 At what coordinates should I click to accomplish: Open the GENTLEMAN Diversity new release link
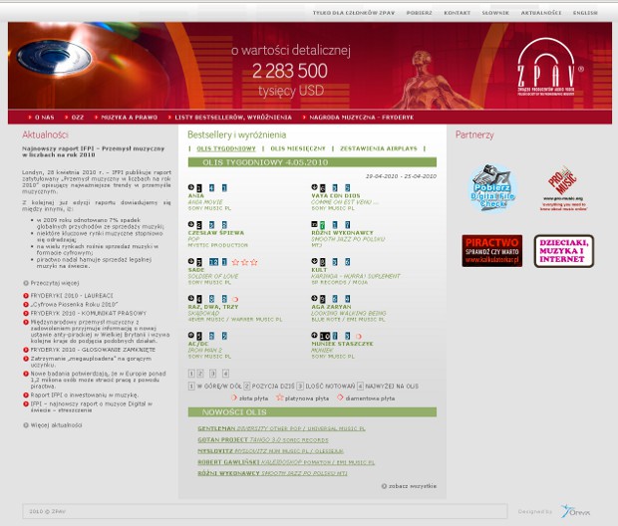pos(281,428)
